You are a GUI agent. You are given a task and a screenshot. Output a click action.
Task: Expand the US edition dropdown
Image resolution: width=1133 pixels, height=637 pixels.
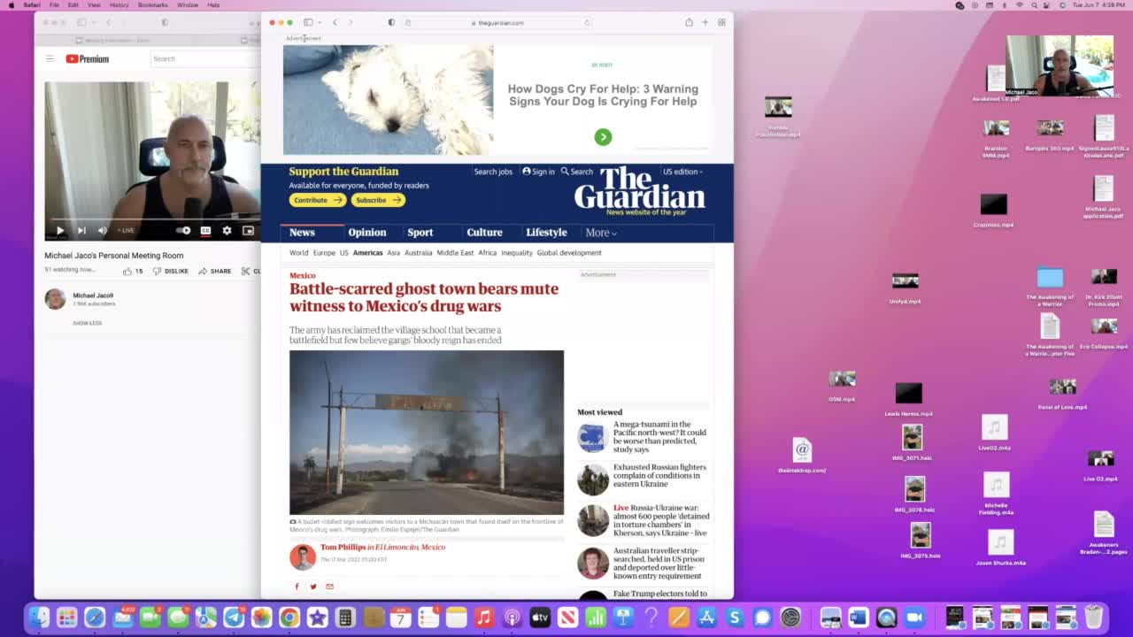682,172
